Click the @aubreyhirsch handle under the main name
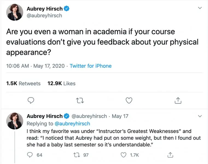 44,16
